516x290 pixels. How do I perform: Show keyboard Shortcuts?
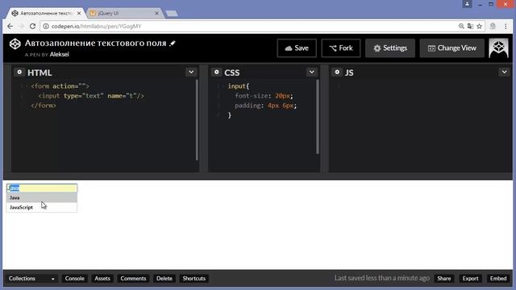(193, 279)
